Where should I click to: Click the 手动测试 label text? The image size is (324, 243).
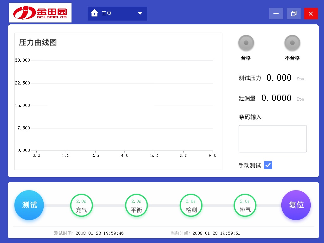pos(250,165)
